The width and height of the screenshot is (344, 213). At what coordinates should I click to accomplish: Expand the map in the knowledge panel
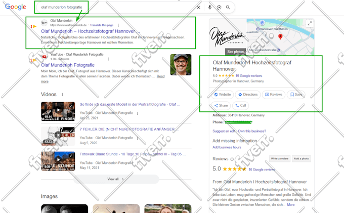(x=310, y=23)
